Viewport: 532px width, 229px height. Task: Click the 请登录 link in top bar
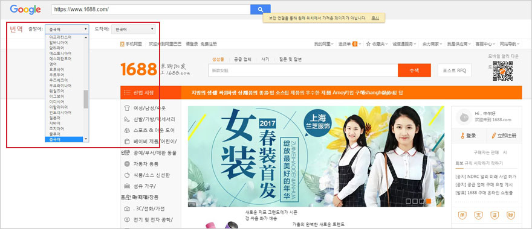tap(192, 44)
